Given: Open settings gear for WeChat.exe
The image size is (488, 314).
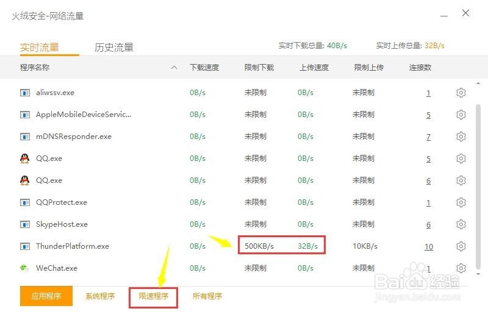Looking at the screenshot, I should click(461, 268).
